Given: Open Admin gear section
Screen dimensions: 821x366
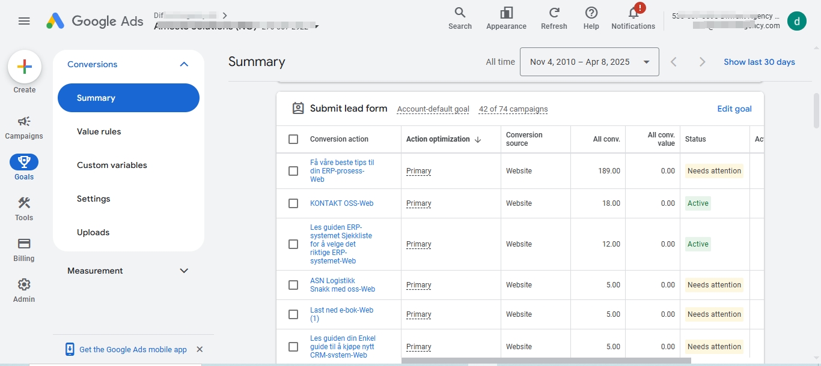Looking at the screenshot, I should 24,290.
